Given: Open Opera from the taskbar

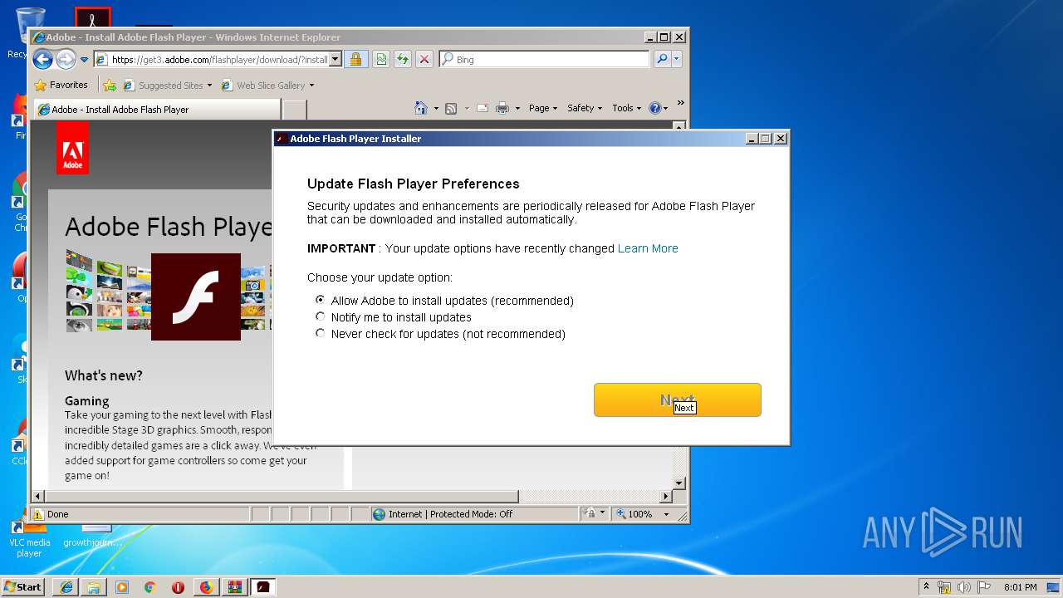Looking at the screenshot, I should [x=178, y=587].
